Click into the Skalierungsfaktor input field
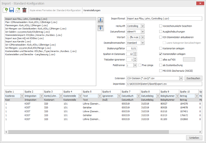206x143 pixels. click(132, 48)
